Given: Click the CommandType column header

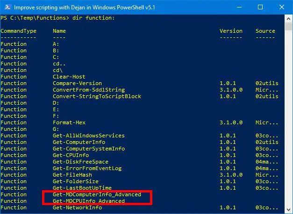Looking at the screenshot, I should pos(18,31).
